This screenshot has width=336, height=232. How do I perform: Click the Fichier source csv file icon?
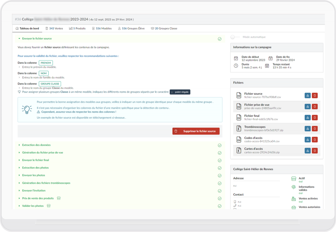click(239, 95)
